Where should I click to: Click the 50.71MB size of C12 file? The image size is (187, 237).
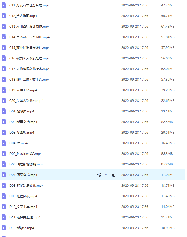(168, 16)
